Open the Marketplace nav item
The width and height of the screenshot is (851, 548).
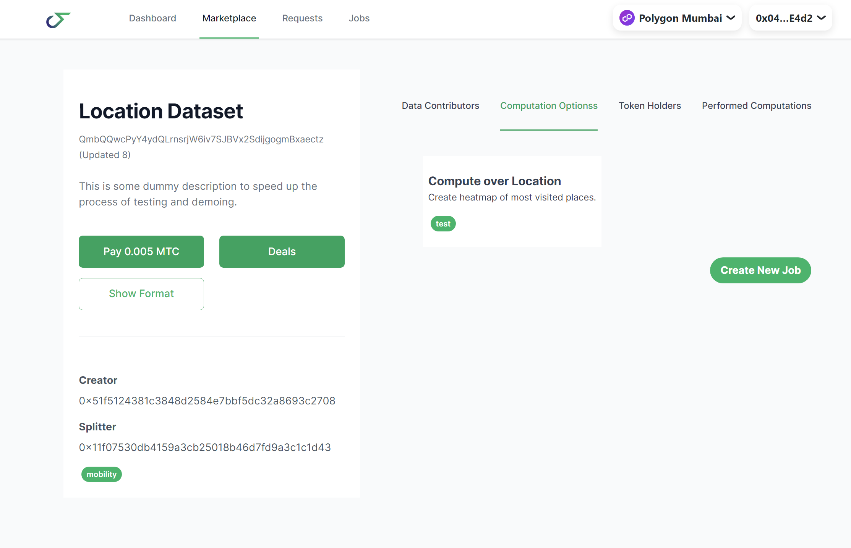pyautogui.click(x=229, y=18)
